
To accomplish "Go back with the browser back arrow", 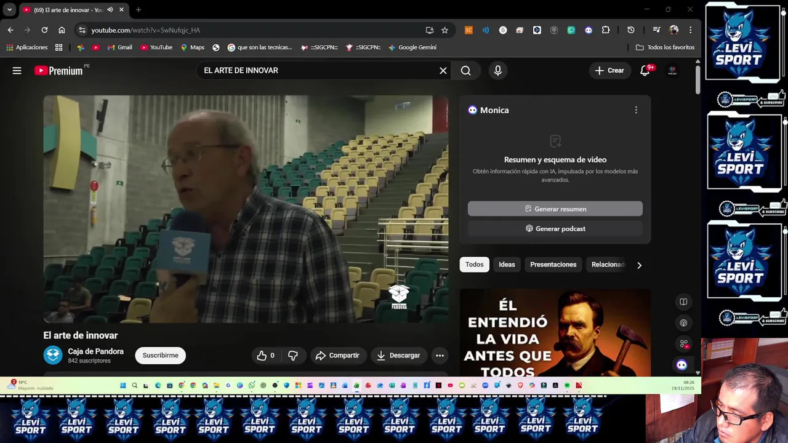I will pyautogui.click(x=10, y=30).
